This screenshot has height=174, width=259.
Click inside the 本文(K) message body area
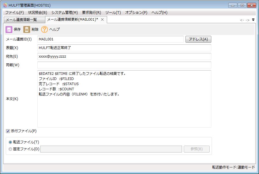[x=124, y=99]
